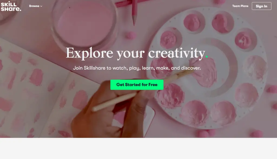This screenshot has height=159, width=277.
Task: Click the Skillshare logo
Action: coord(11,6)
